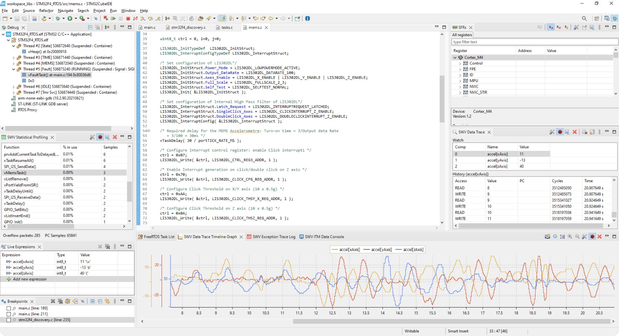This screenshot has width=619, height=336.
Task: Collapse the Cortex_M4 register tree
Action: click(455, 58)
